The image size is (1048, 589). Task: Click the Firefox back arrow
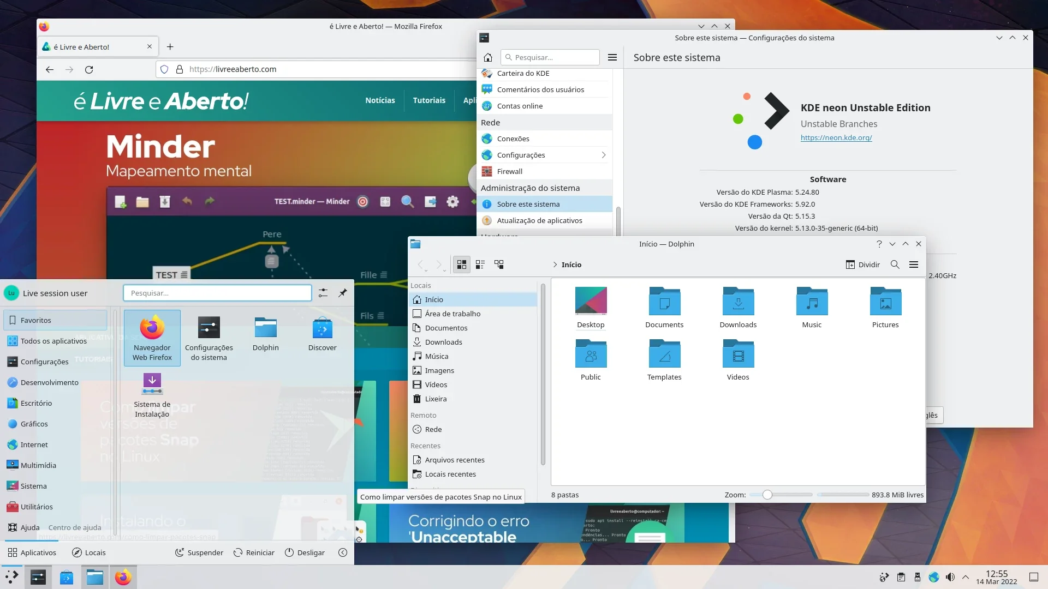[x=50, y=69]
